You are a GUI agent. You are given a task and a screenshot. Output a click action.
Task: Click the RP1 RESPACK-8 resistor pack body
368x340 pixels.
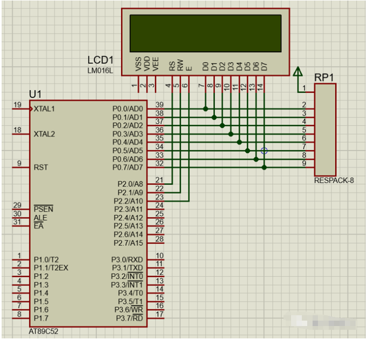tap(325, 130)
